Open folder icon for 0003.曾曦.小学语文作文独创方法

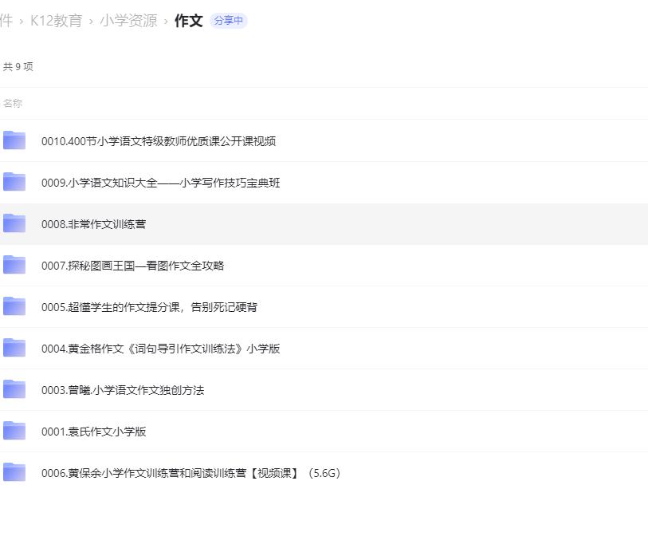(14, 389)
